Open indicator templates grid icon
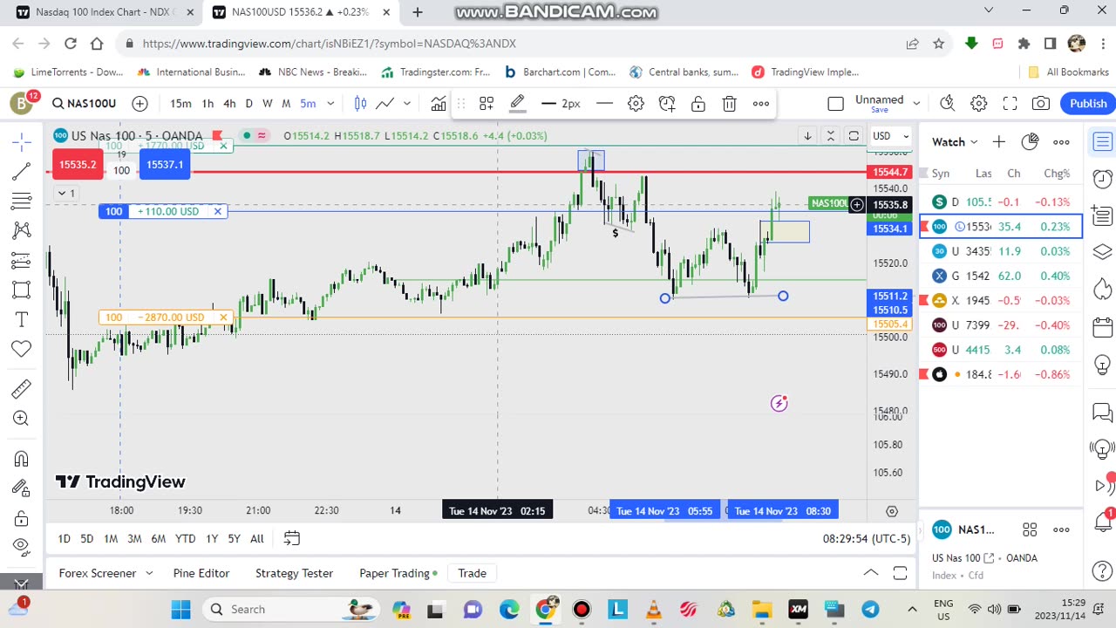Screen dimensions: 1116x628 point(487,104)
